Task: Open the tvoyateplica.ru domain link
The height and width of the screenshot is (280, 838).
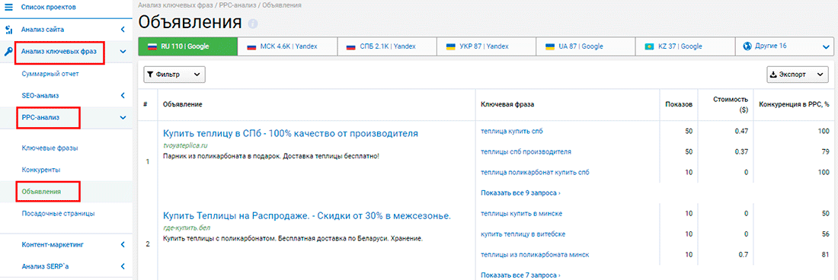Action: 185,145
